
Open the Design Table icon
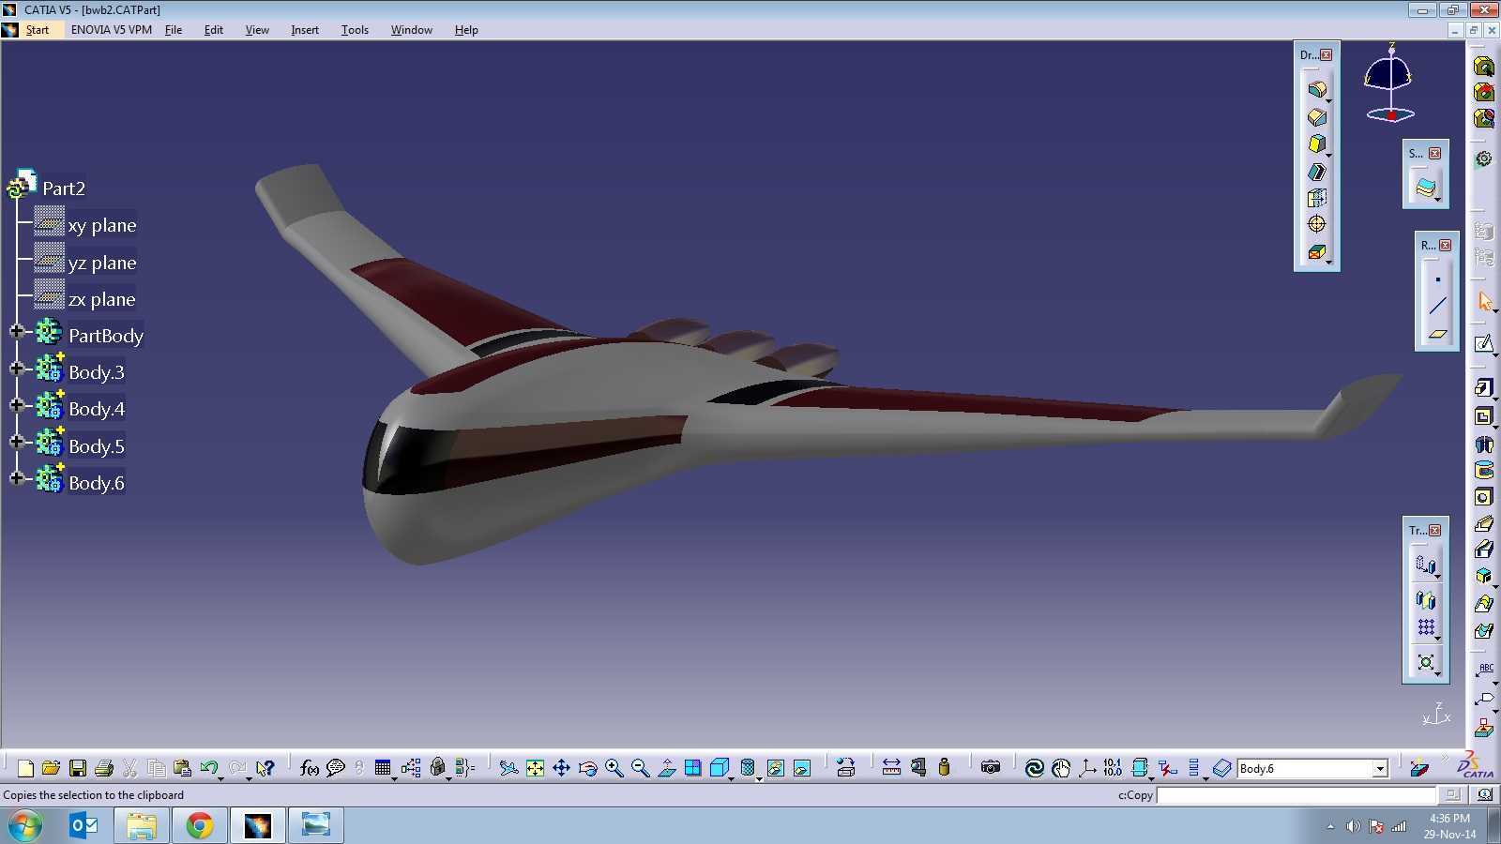[x=383, y=768]
